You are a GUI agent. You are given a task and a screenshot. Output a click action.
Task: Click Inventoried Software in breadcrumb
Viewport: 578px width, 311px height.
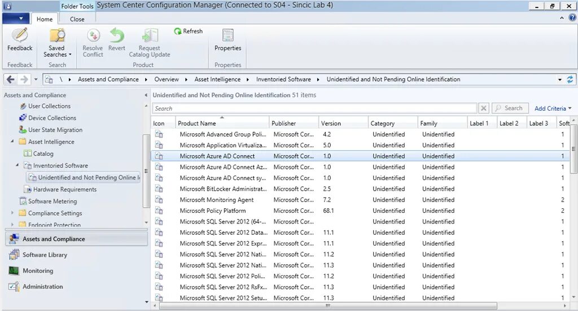(283, 79)
